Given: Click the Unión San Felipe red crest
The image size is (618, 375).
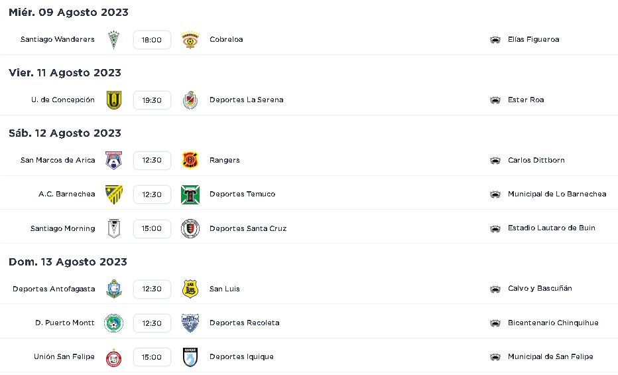Looking at the screenshot, I should click(x=113, y=358).
